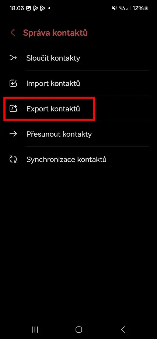Open Import kontaktů option
The height and width of the screenshot is (339, 157).
[78, 83]
